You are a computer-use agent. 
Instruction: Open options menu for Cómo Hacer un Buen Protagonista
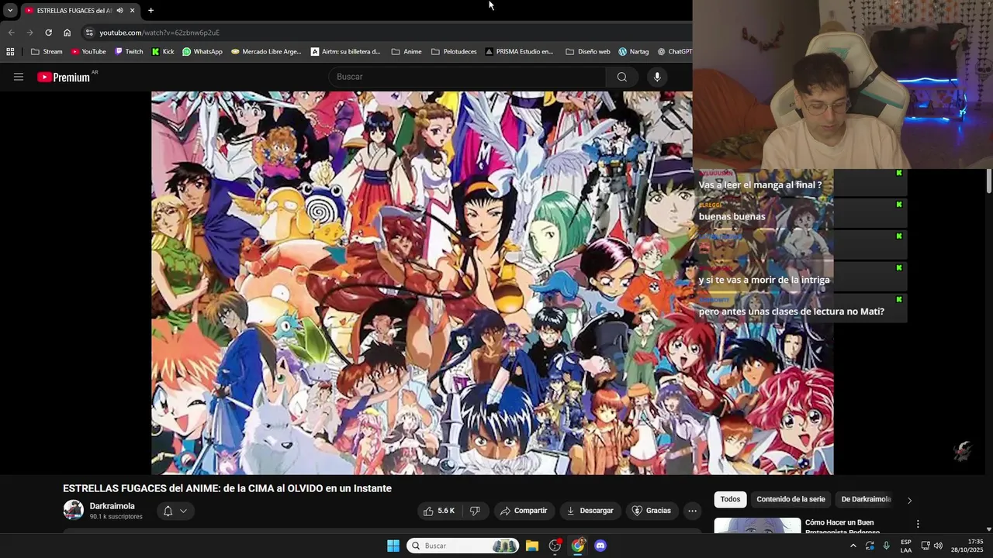(x=918, y=524)
